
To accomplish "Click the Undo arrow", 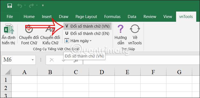I will [x=20, y=6].
